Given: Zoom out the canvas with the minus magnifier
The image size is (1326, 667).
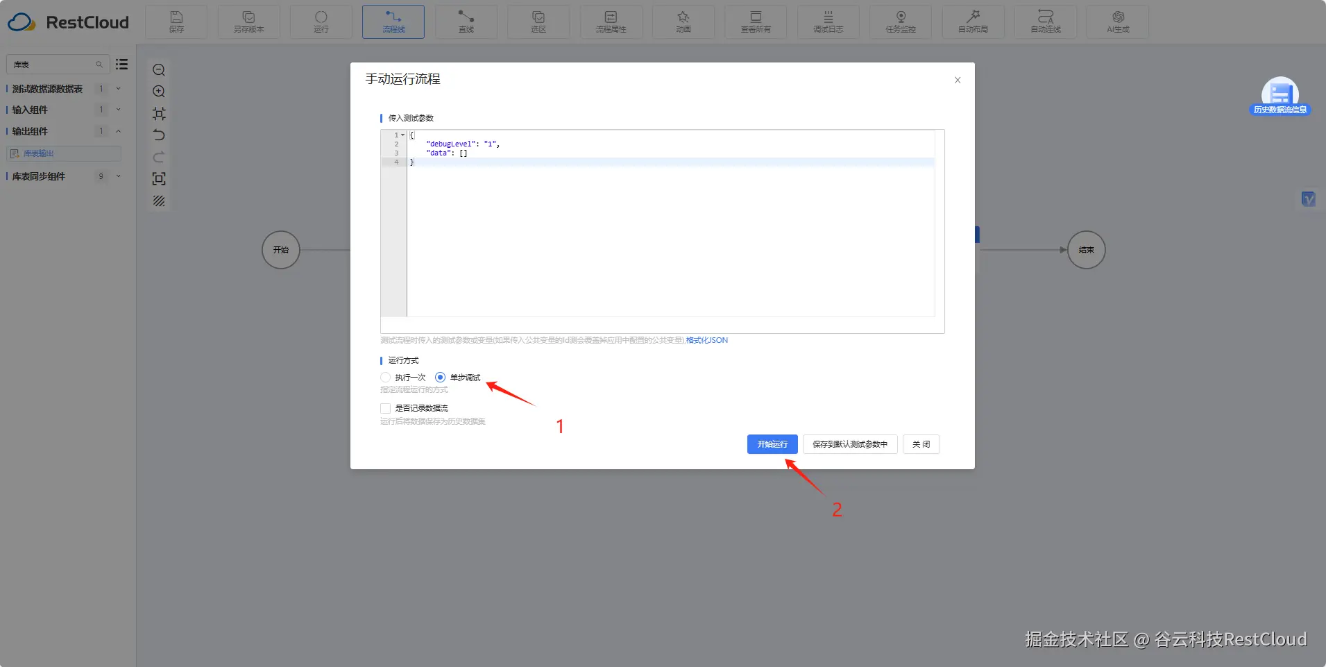Looking at the screenshot, I should click(159, 70).
